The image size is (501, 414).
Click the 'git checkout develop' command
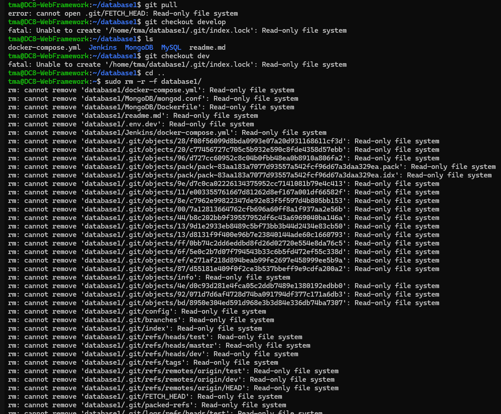click(185, 22)
